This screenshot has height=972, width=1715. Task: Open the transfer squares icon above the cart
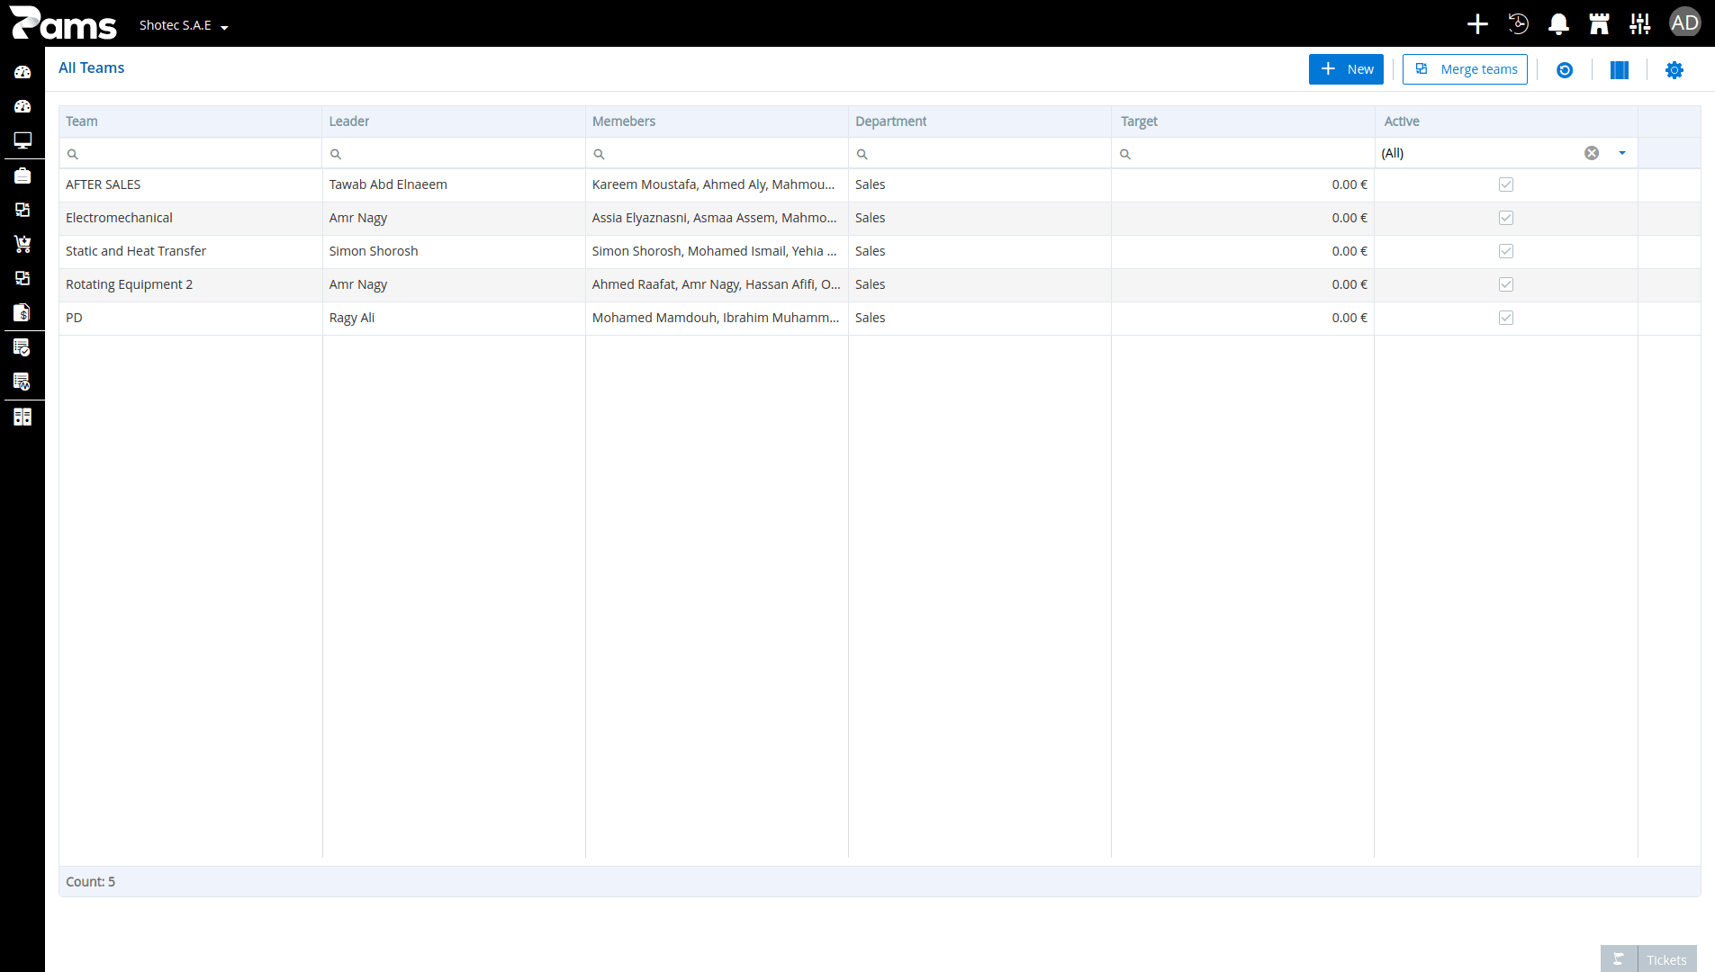[23, 210]
